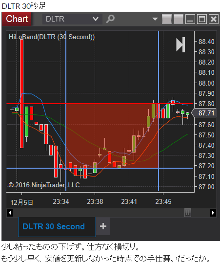The image size is (220, 265).
Task: Click the 12月5日 date label
Action: (21, 202)
